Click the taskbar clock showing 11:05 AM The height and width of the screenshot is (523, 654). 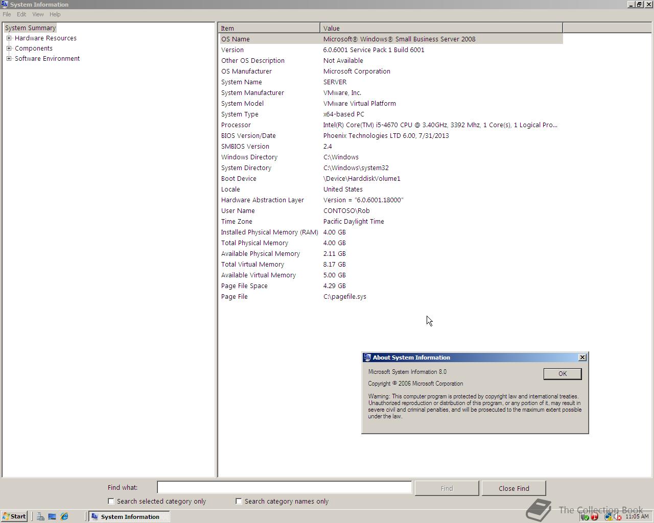pos(637,516)
